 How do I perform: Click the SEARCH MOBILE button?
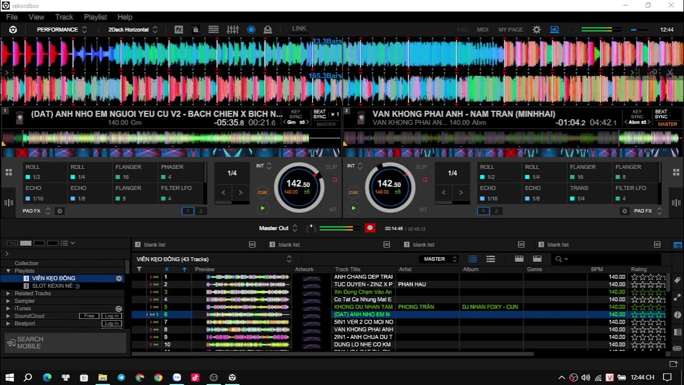coord(65,343)
